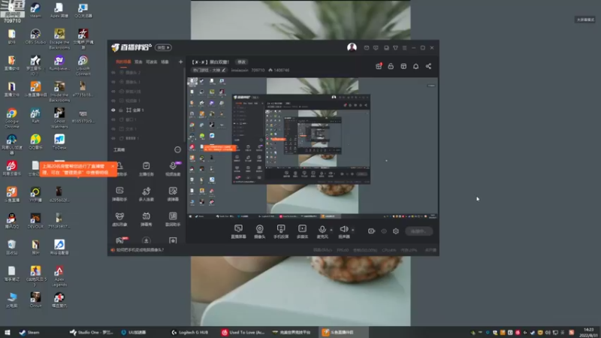Open the Danmaku Show TV tool

[146, 219]
